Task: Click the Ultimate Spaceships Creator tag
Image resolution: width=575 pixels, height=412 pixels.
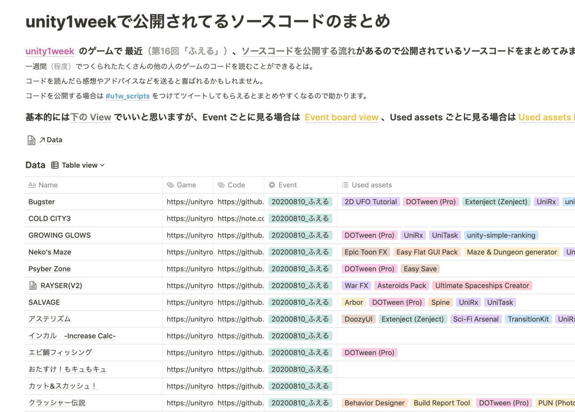Action: (x=483, y=286)
